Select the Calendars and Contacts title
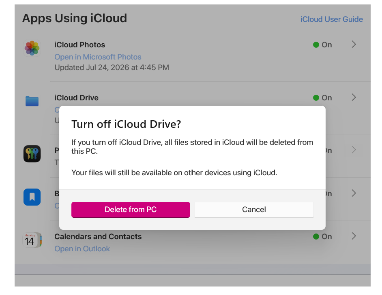The width and height of the screenshot is (382, 295). [98, 237]
